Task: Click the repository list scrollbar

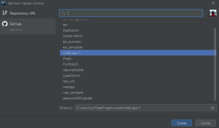Action: [x=215, y=64]
